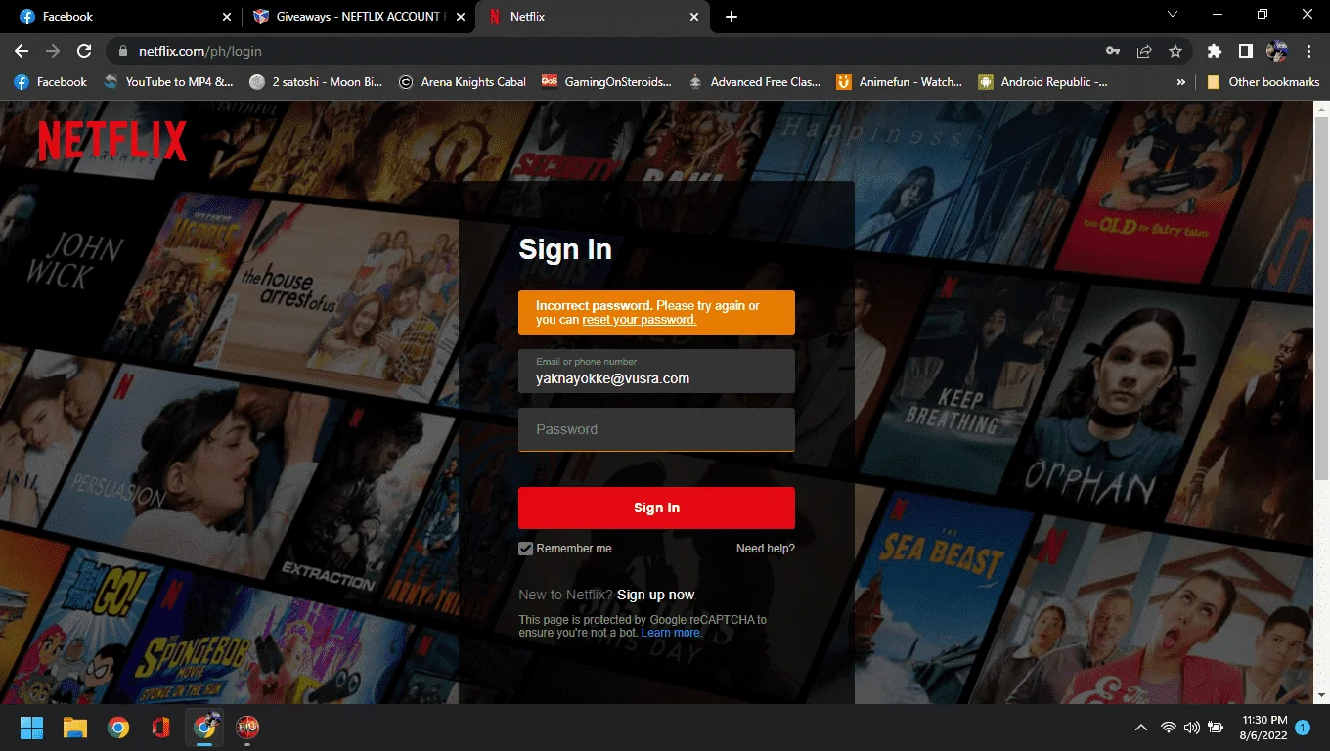Open the notification badge in the tray
Image resolution: width=1330 pixels, height=751 pixels.
[x=1303, y=728]
